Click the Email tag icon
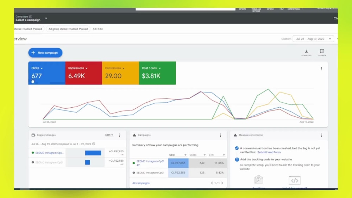This screenshot has height=198, width=352. [259, 180]
